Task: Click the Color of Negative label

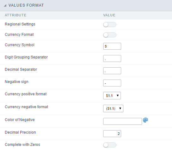Action: click(20, 120)
